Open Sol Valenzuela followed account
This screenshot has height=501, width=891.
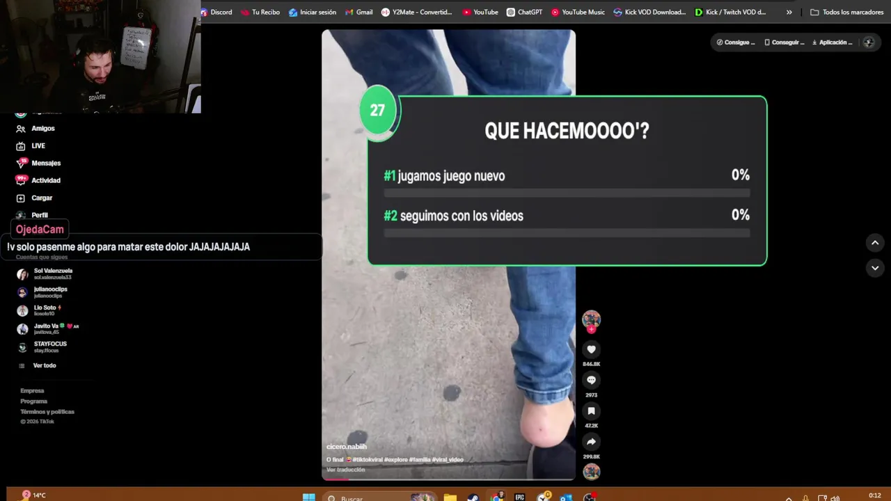(45, 273)
